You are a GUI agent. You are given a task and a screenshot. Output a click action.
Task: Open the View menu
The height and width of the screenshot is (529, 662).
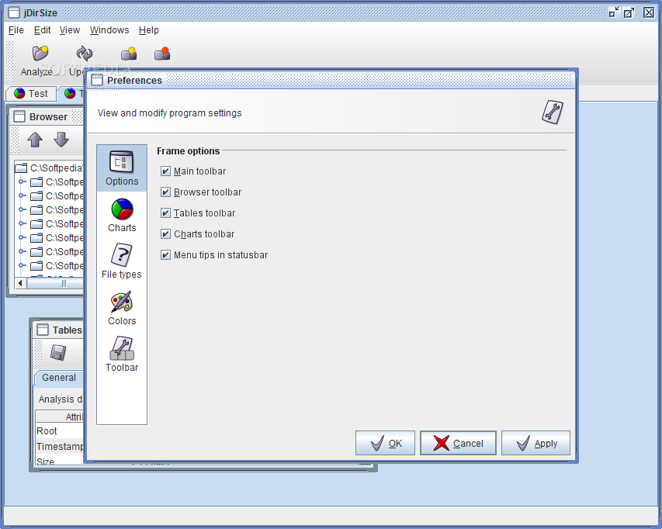coord(70,30)
